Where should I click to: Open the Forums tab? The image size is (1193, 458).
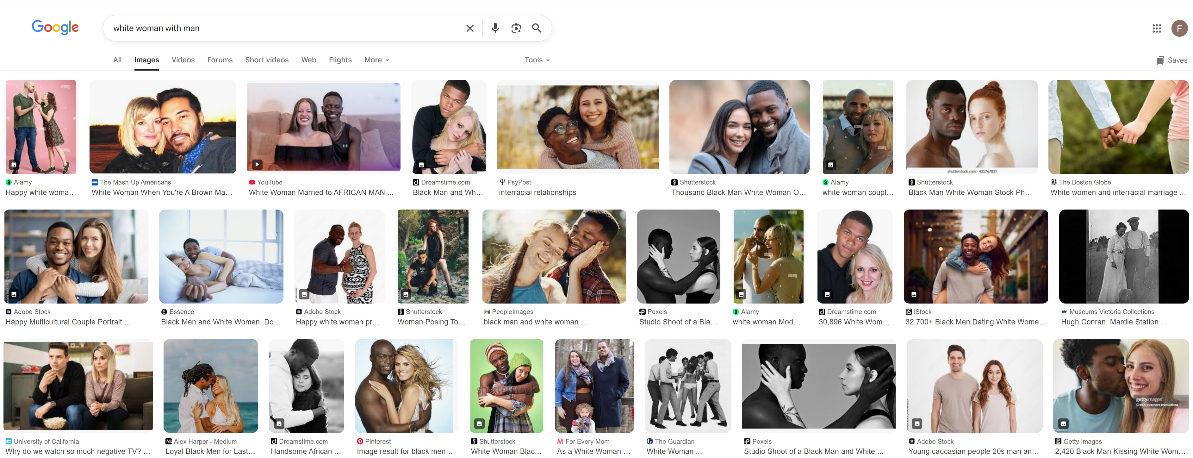click(x=220, y=60)
